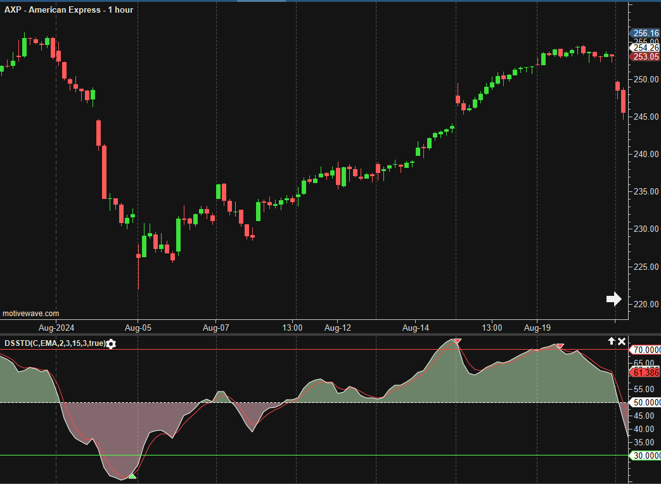Click the white arrow to scroll to latest bar
The height and width of the screenshot is (484, 661).
tap(613, 299)
